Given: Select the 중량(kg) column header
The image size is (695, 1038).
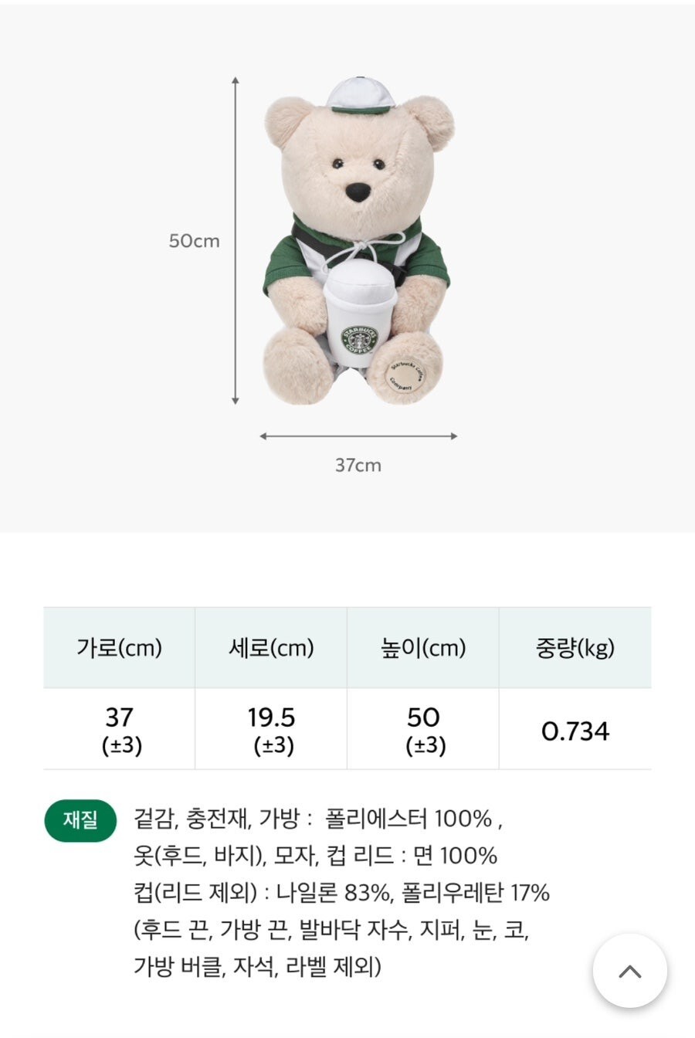Looking at the screenshot, I should [575, 647].
